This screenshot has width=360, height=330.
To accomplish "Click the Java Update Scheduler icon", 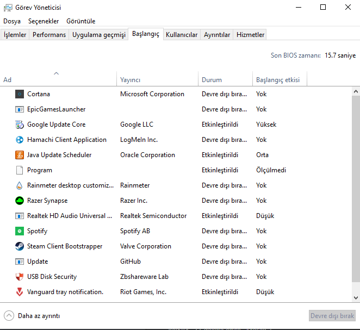I will tap(20, 155).
